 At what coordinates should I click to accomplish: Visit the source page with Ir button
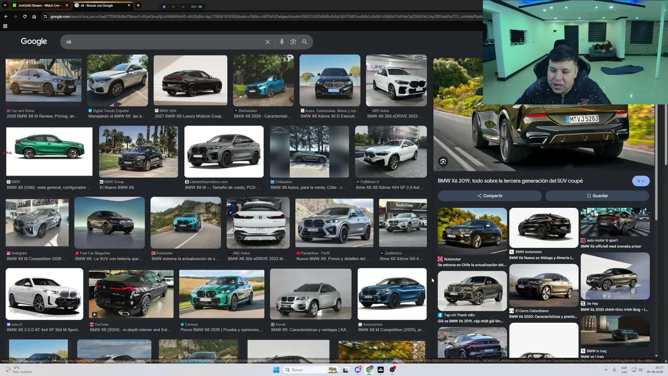[641, 181]
